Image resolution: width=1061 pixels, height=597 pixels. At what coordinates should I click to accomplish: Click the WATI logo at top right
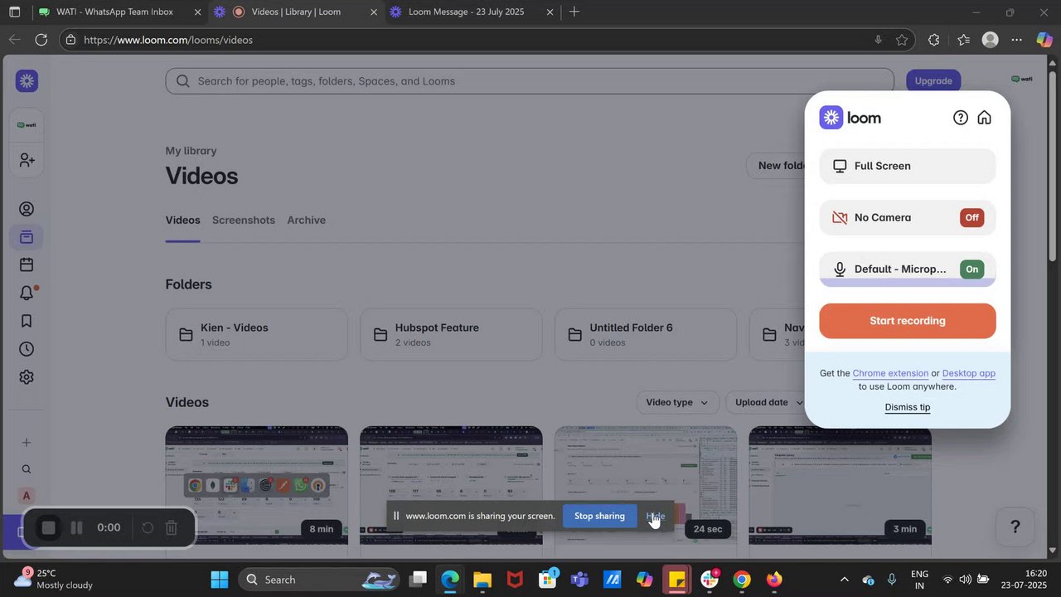(1021, 79)
